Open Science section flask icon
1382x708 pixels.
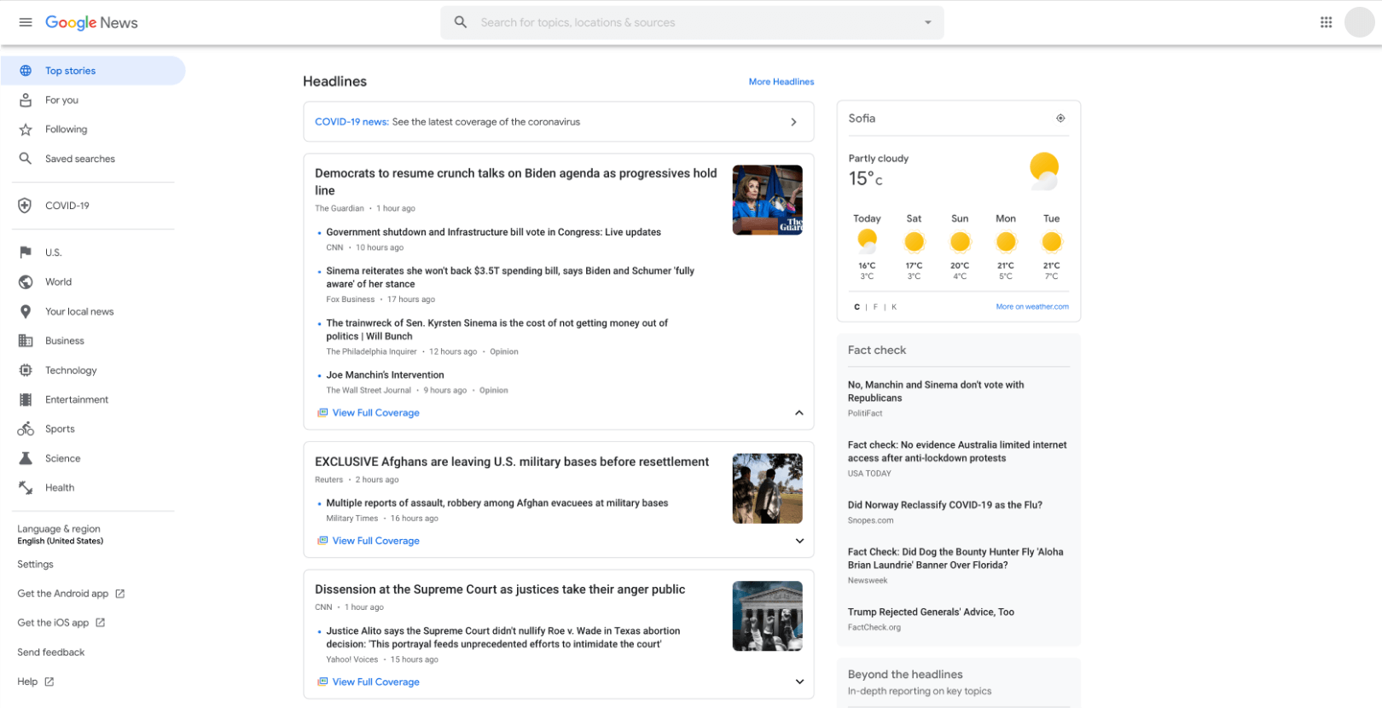pos(26,458)
